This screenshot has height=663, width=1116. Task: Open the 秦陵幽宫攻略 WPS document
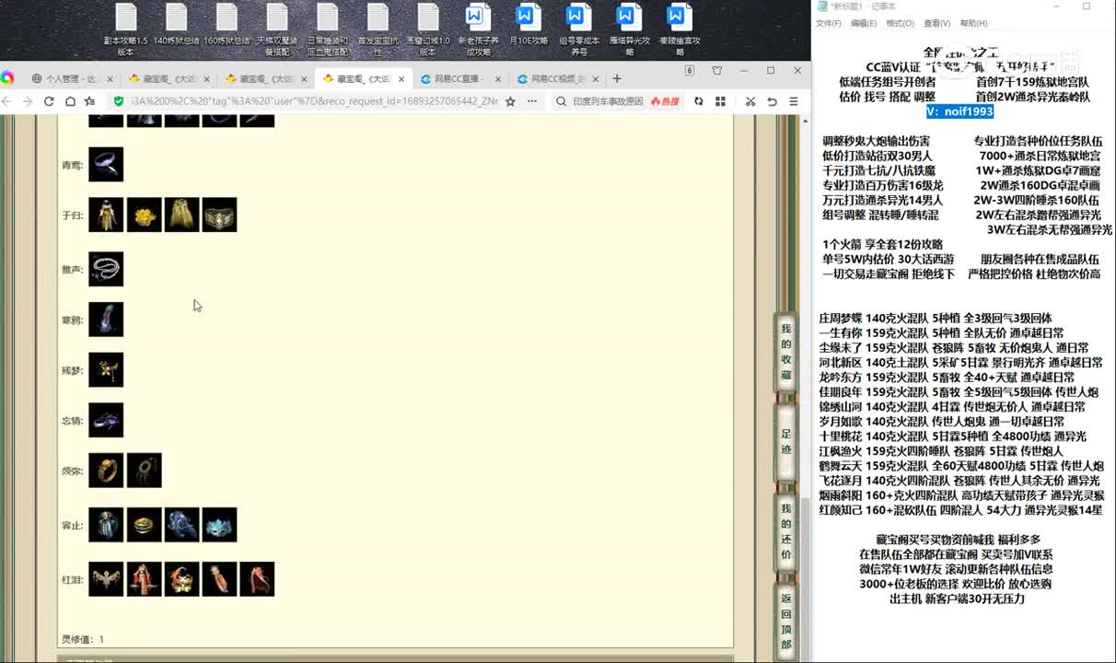[679, 29]
